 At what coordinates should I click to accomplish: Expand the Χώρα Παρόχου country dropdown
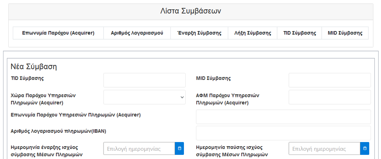(144, 97)
